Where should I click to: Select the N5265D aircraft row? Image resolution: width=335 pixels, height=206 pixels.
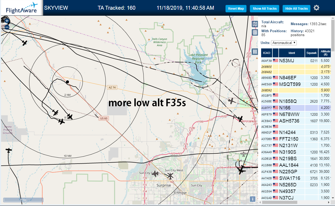(296, 185)
